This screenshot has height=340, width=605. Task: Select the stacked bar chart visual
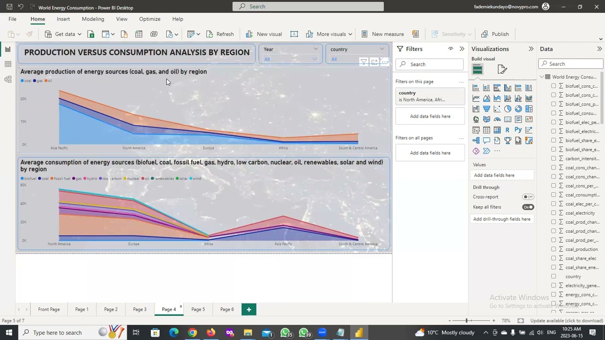tap(476, 88)
